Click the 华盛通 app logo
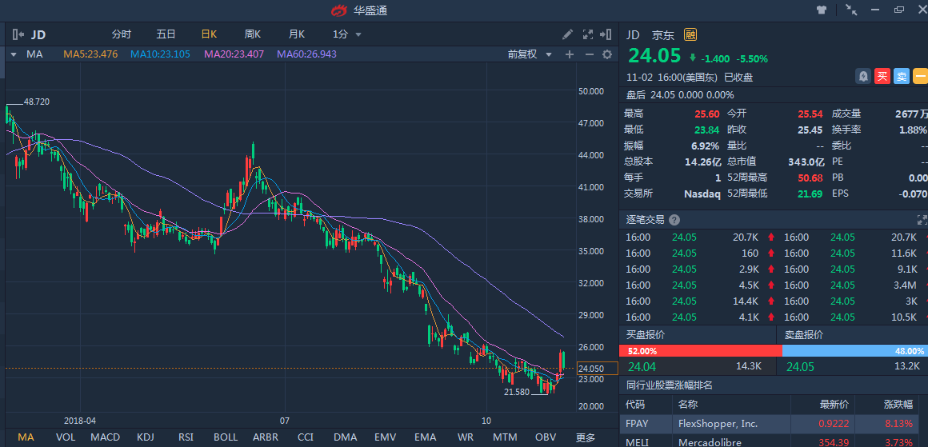928x447 pixels. 338,10
